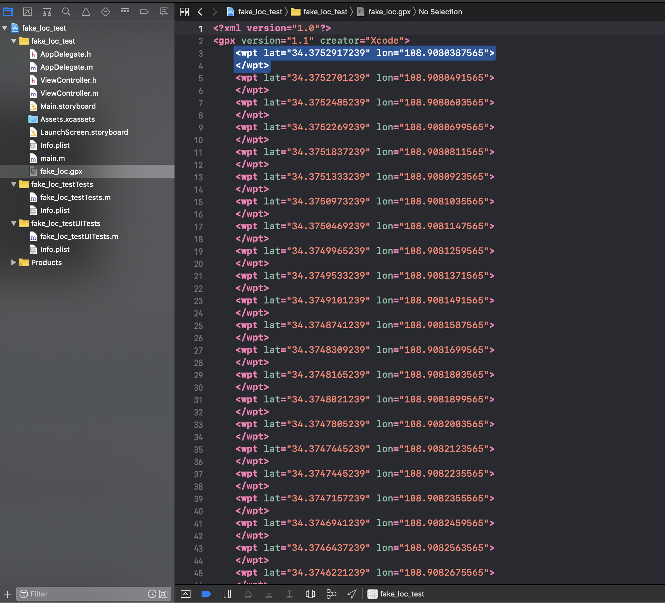The width and height of the screenshot is (665, 603).
Task: Click wpt lat="34.3750973239" line
Action: tap(365, 202)
